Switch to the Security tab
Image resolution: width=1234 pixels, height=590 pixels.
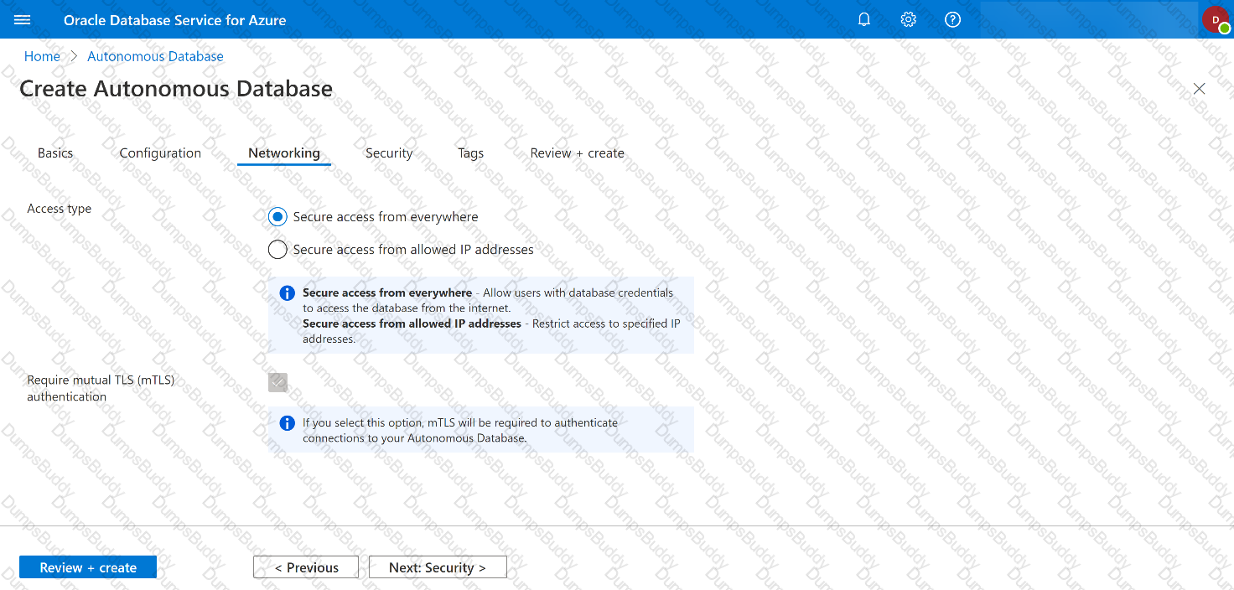[389, 153]
